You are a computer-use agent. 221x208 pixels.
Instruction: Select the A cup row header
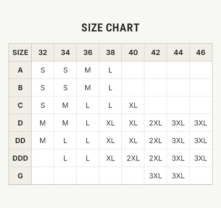coord(20,70)
